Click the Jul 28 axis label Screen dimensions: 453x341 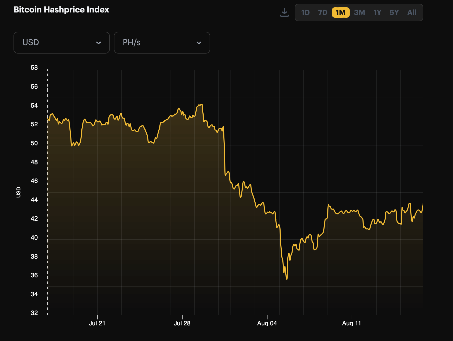point(182,323)
